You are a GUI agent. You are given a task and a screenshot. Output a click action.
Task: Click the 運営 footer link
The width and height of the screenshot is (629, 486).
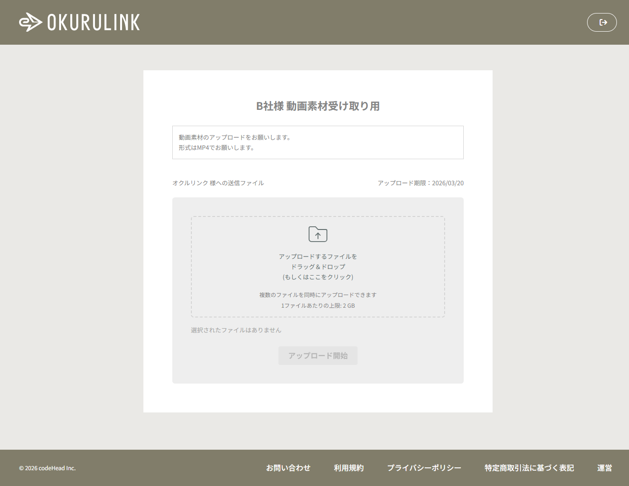(x=604, y=468)
